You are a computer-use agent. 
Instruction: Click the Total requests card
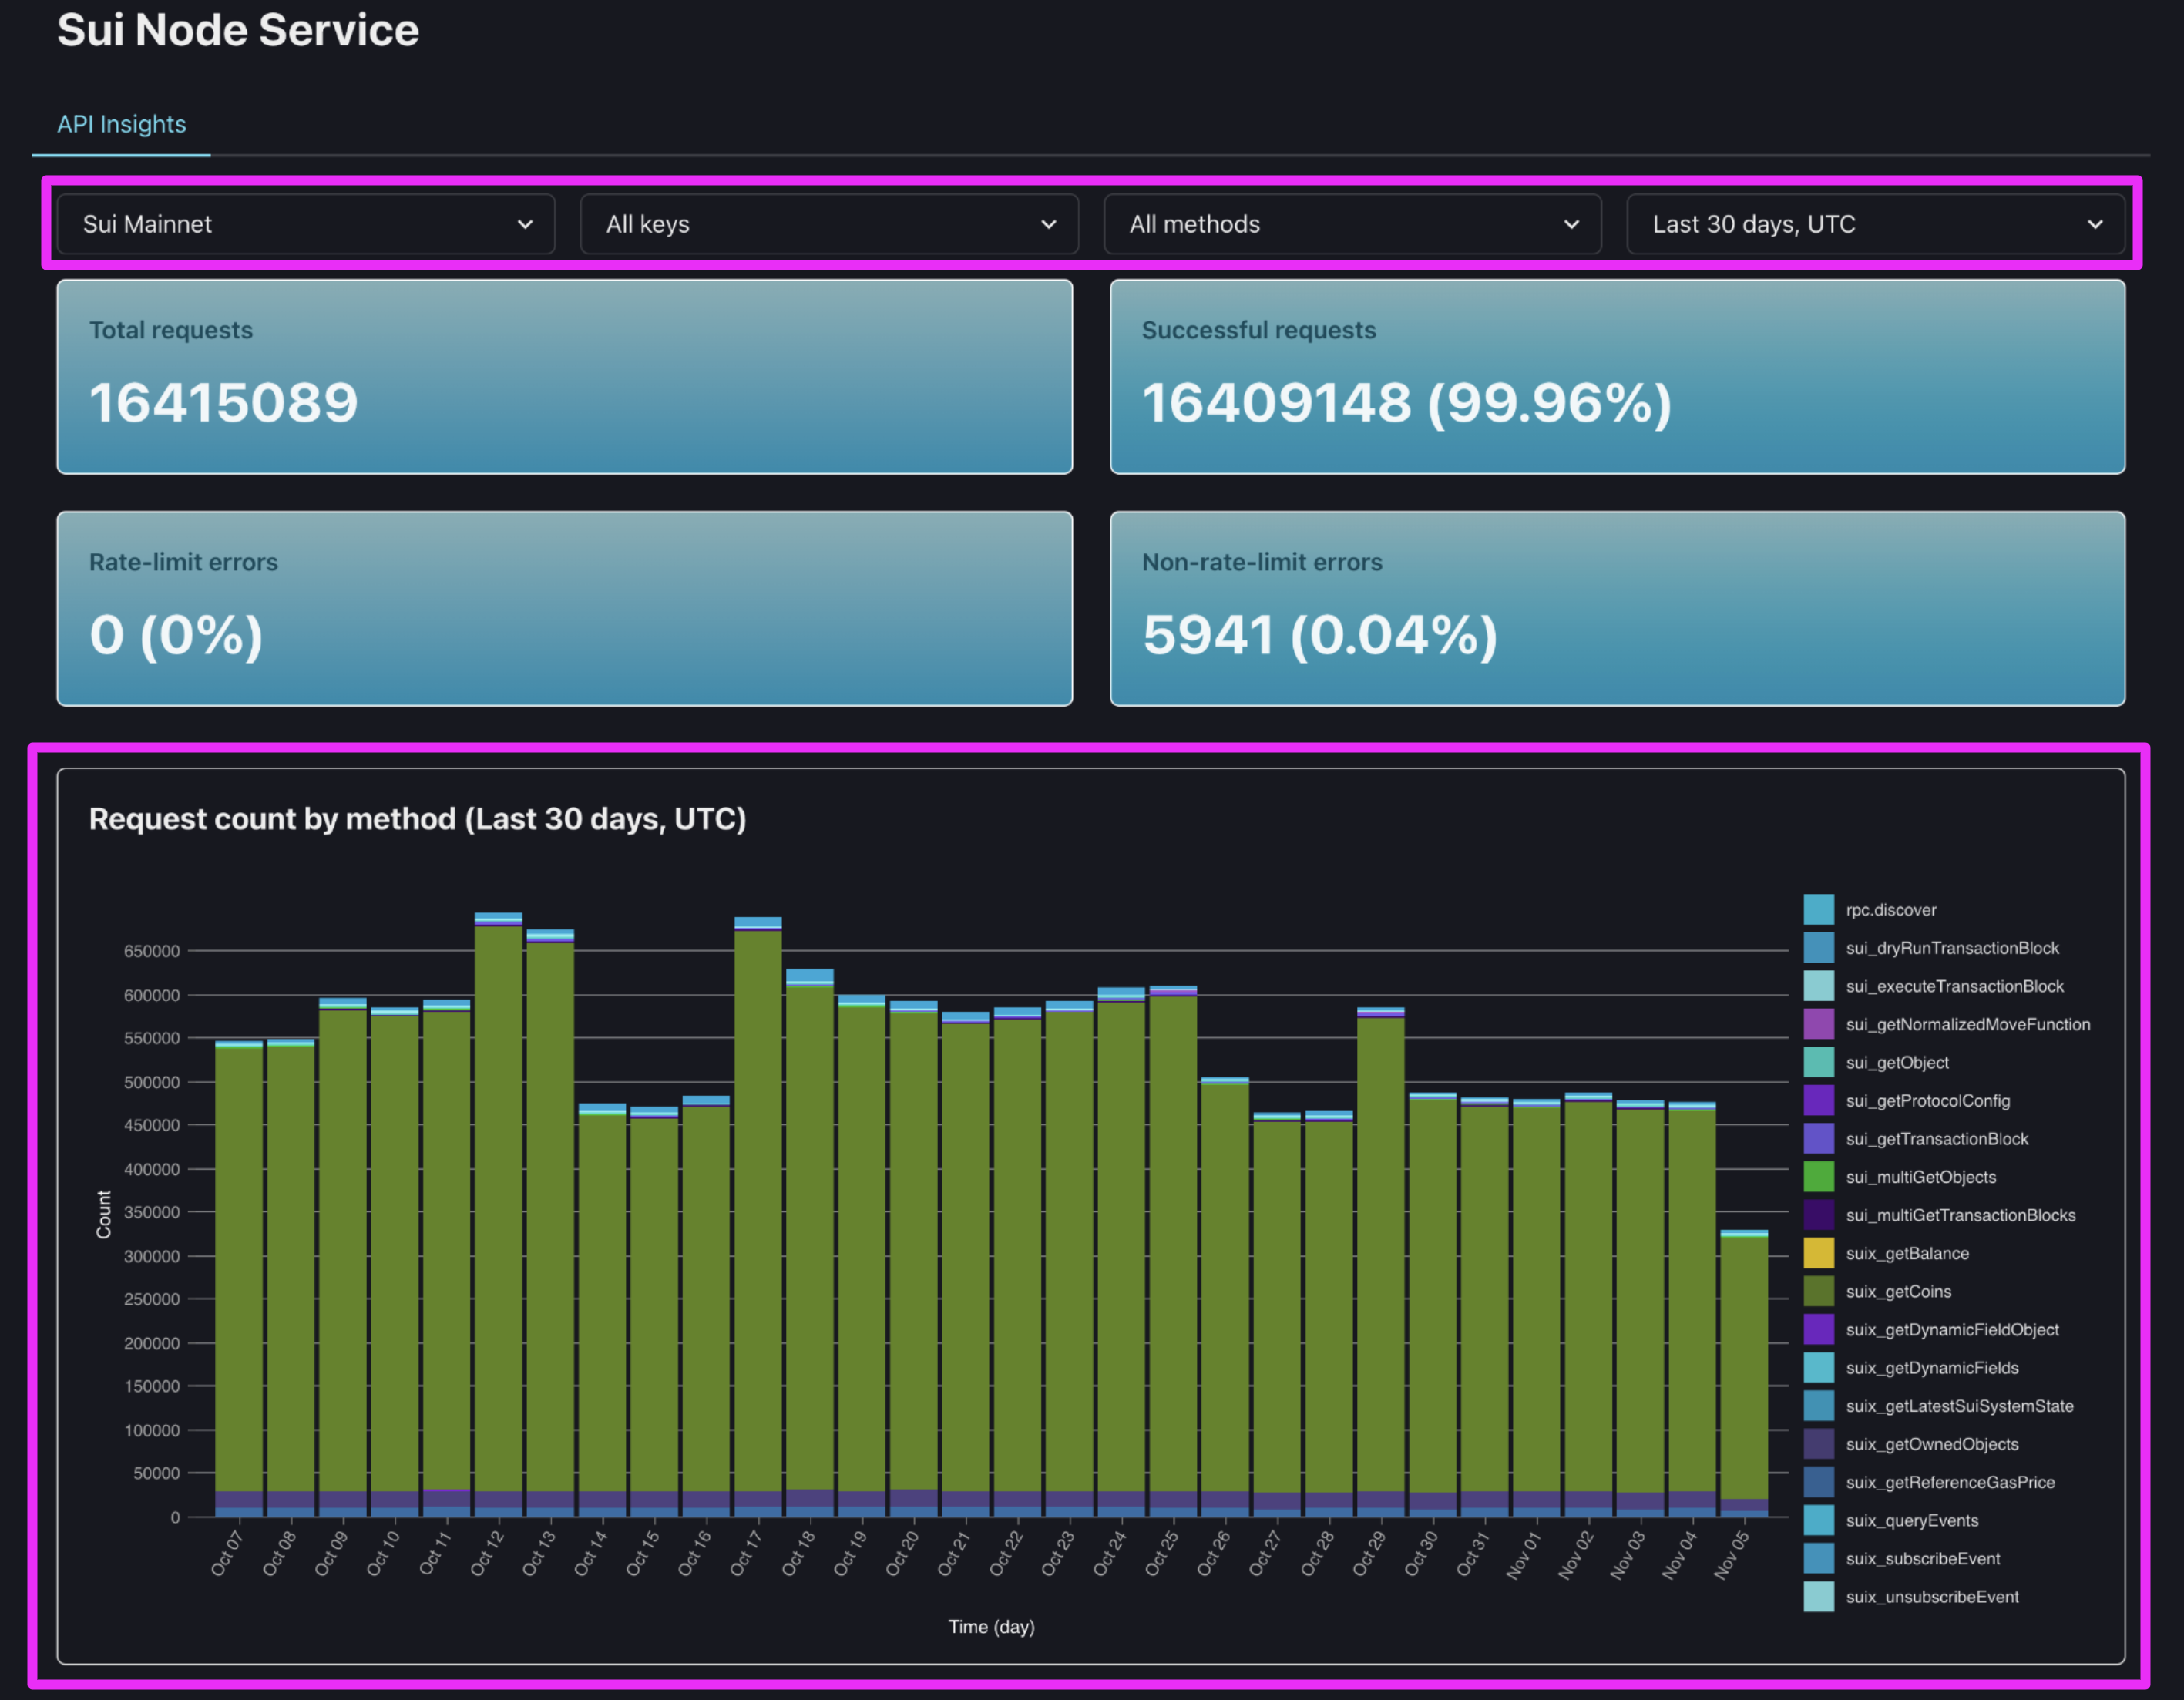(x=565, y=377)
